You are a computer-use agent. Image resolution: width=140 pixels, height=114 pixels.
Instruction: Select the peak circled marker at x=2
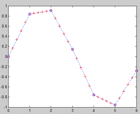[51, 10]
